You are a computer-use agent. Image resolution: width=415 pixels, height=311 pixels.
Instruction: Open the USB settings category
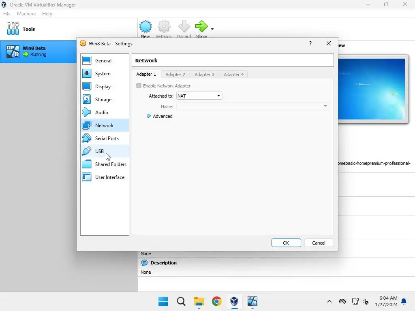coord(105,151)
